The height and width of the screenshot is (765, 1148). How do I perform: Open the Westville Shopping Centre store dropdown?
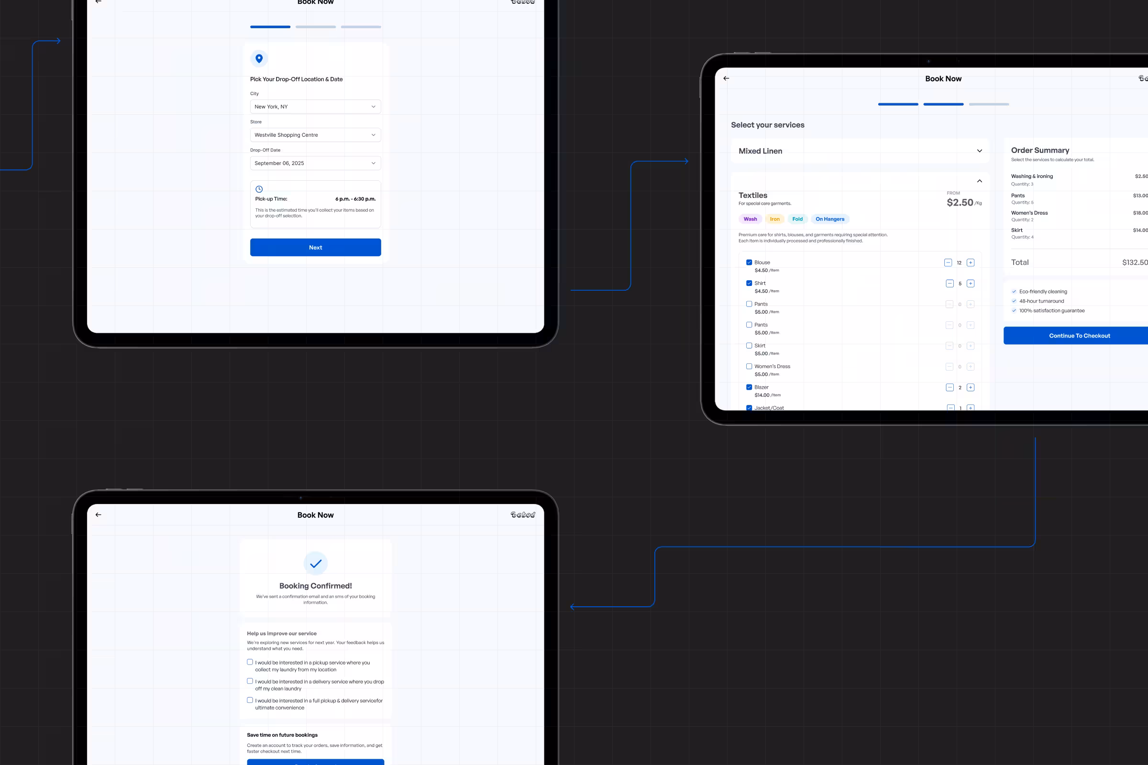[315, 135]
